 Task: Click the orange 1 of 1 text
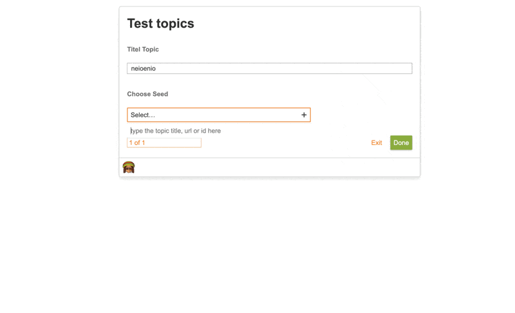[x=137, y=143]
